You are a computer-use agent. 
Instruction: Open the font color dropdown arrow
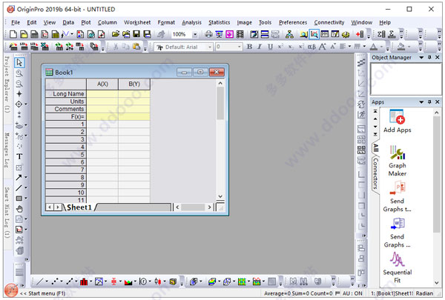(x=381, y=47)
